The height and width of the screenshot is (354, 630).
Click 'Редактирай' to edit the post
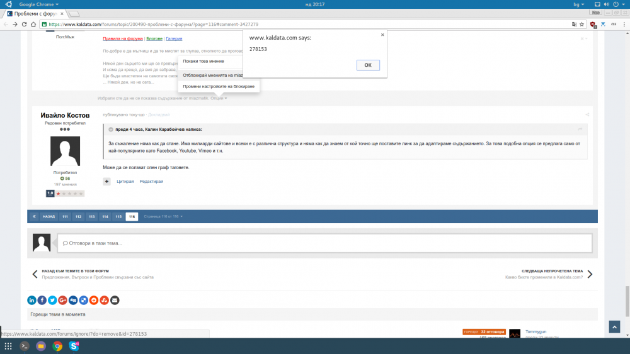point(151,182)
